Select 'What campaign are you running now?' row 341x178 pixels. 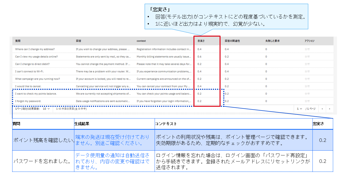point(37,79)
